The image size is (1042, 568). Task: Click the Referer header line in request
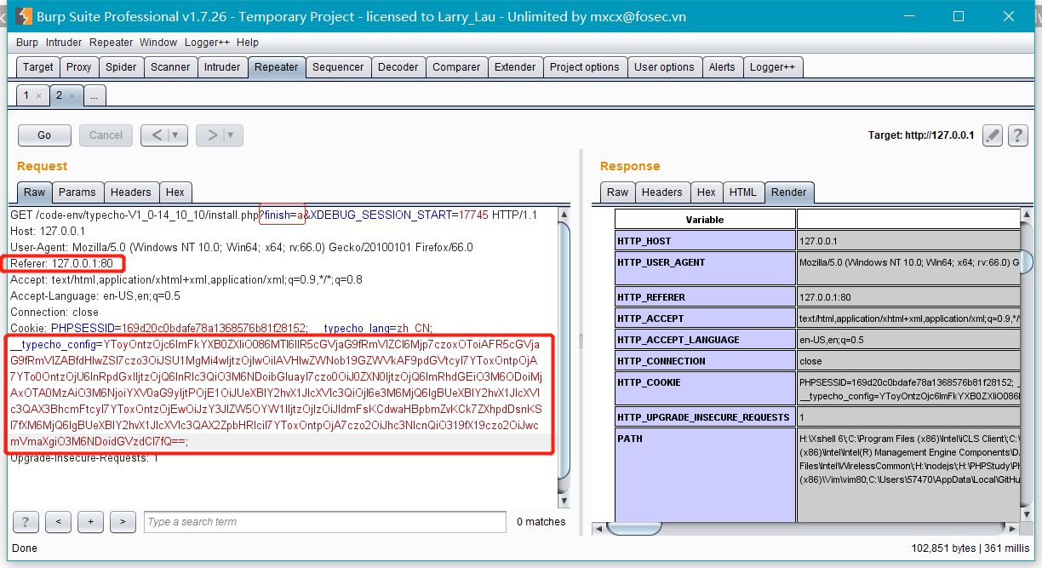(61, 264)
